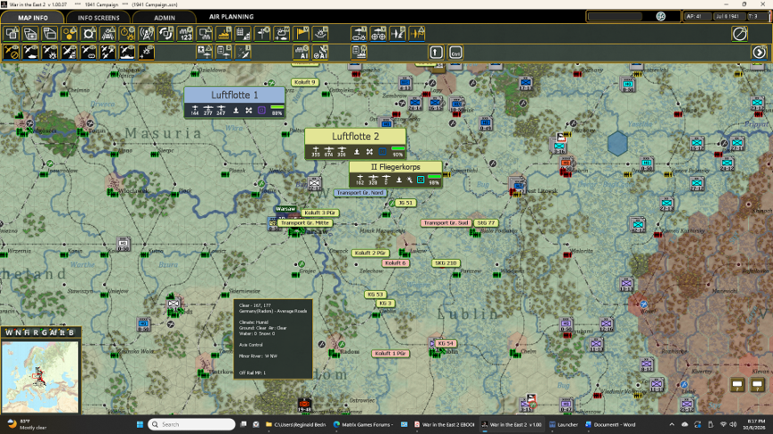Toggle the Fi nation filter on minimap
The width and height of the screenshot is (773, 434).
[x=27, y=332]
